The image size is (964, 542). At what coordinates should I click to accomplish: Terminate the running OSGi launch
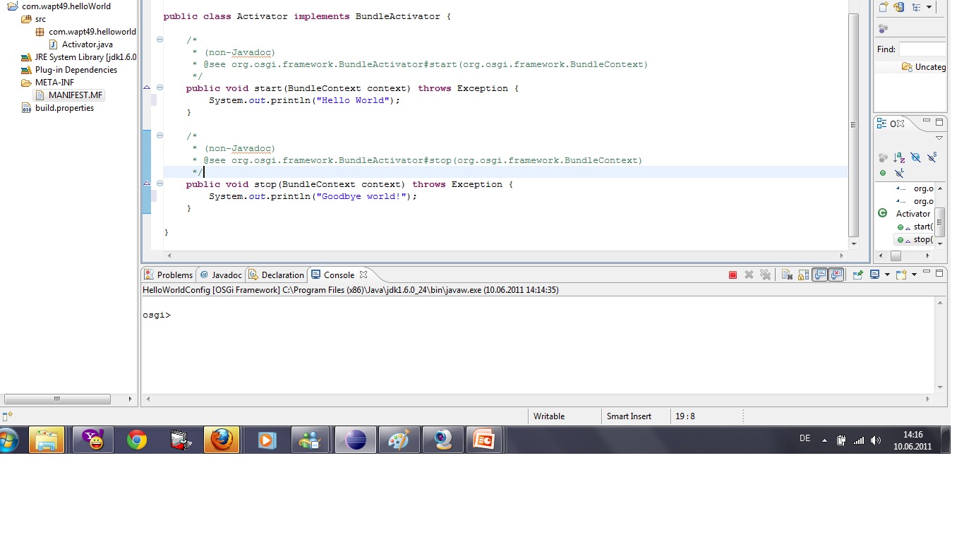[x=733, y=275]
